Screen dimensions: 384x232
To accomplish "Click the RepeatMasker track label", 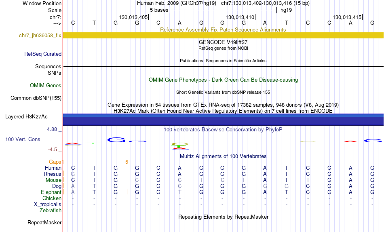I will point(44,222).
